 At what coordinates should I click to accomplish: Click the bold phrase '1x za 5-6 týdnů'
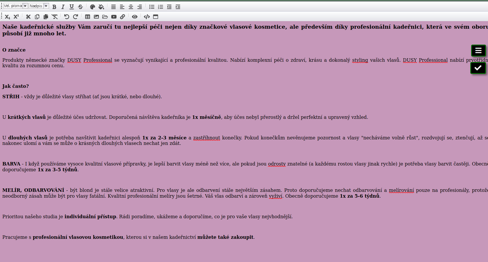pyautogui.click(x=360, y=196)
